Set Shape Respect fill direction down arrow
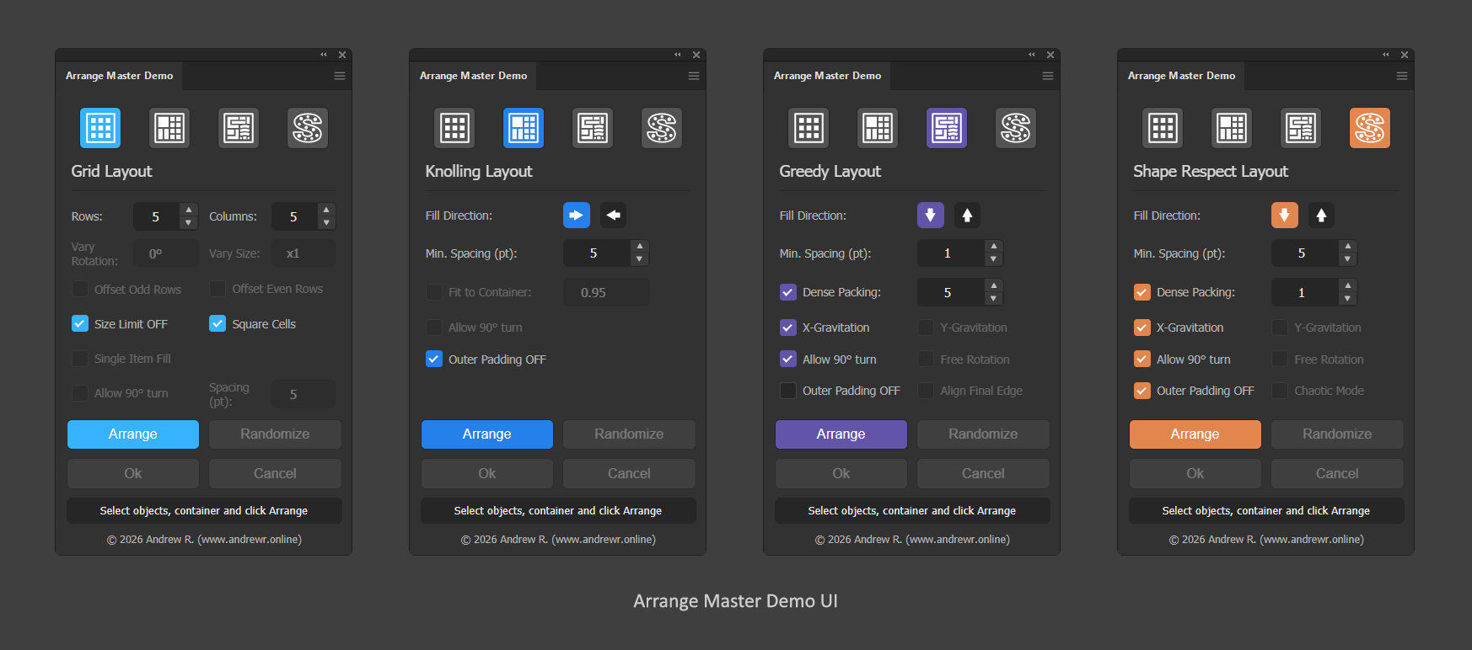Viewport: 1472px width, 650px height. coord(1285,216)
